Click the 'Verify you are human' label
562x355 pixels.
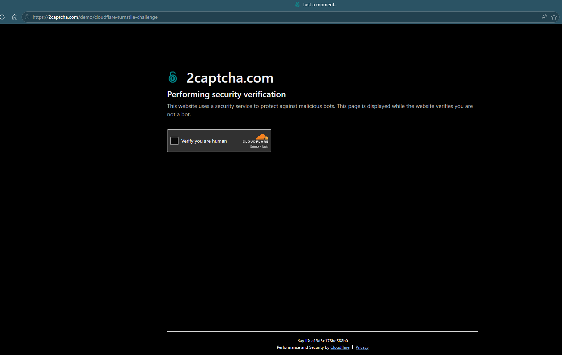point(204,141)
